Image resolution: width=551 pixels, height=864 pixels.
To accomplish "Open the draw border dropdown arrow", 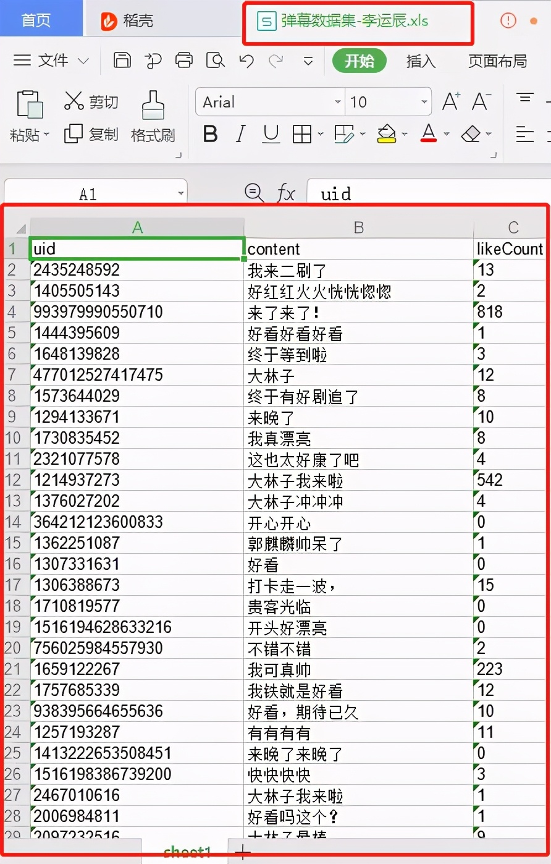I will [x=363, y=134].
